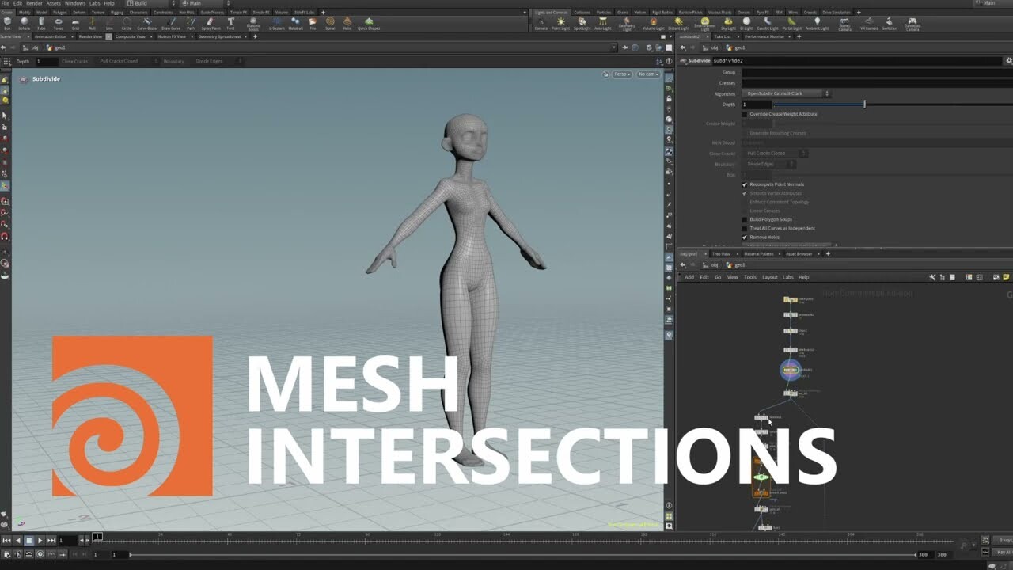Open the Tools menu in the network editor

click(750, 277)
